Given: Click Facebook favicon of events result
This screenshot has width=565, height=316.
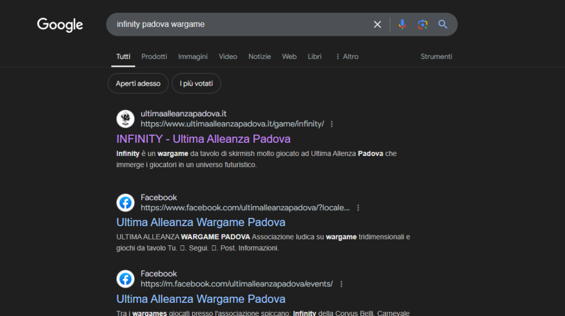Looking at the screenshot, I should click(x=125, y=279).
